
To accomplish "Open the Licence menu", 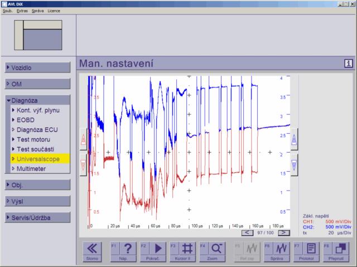I will (x=54, y=11).
